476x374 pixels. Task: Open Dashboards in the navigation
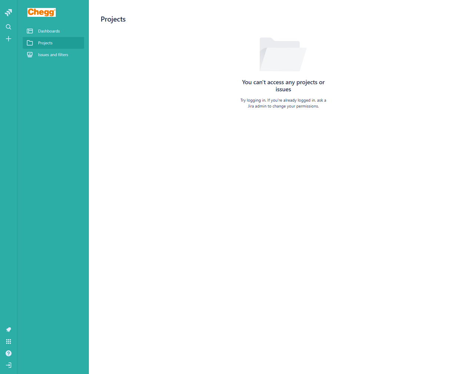tap(53, 31)
